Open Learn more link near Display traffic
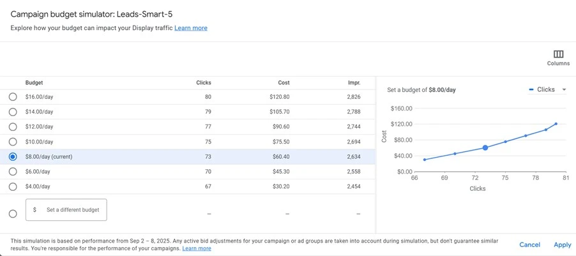The image size is (576, 256). pyautogui.click(x=191, y=28)
